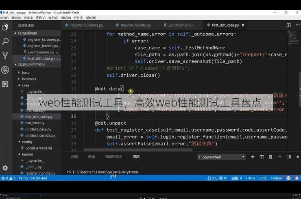The height and width of the screenshot is (199, 301).
Task: Open the notifications bell in status bar
Action: [x=297, y=178]
